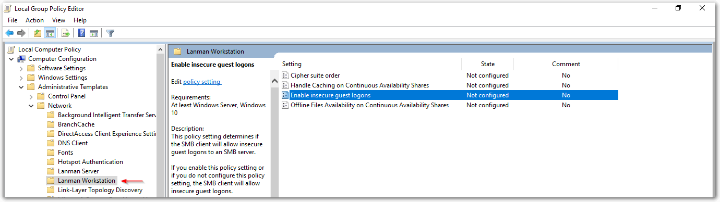Select the DNS Client folder
The image size is (720, 202).
[x=73, y=143]
